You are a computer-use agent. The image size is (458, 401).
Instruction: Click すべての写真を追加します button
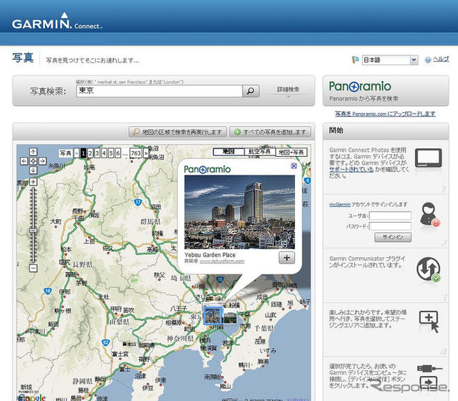tap(272, 132)
